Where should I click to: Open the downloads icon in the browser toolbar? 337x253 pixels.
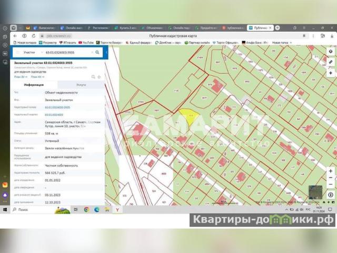(x=332, y=36)
